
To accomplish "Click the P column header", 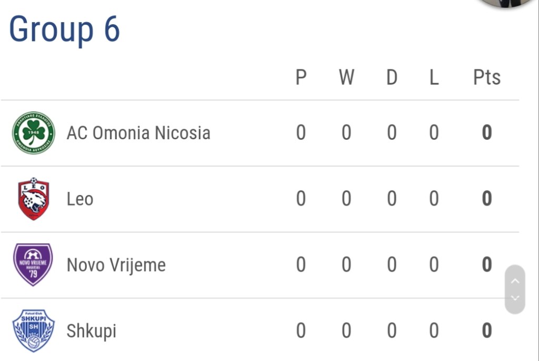I will click(x=301, y=77).
